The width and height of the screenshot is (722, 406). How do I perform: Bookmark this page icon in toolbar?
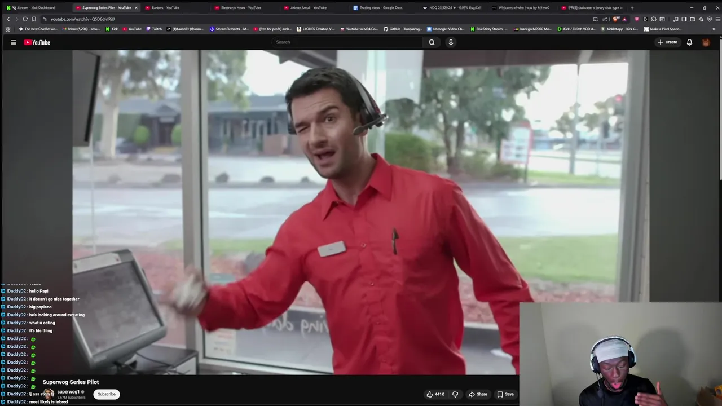[x=33, y=19]
